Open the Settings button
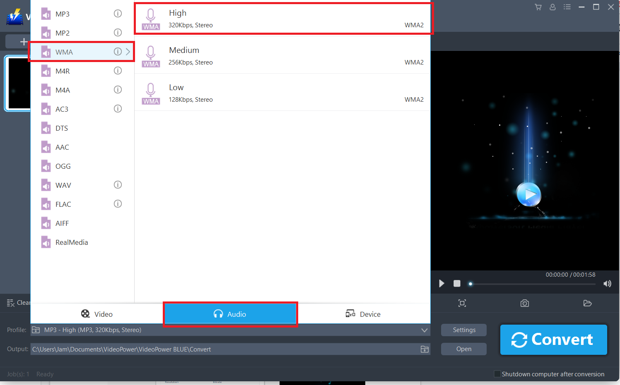This screenshot has width=620, height=385. point(463,330)
